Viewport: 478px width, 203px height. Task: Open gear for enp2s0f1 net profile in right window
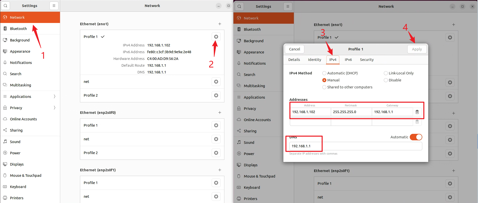450,197
